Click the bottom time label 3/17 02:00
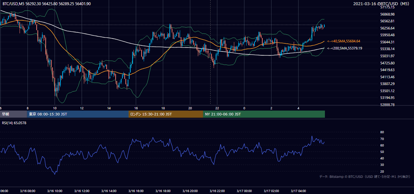This screenshot has height=194, width=414. click(x=271, y=191)
